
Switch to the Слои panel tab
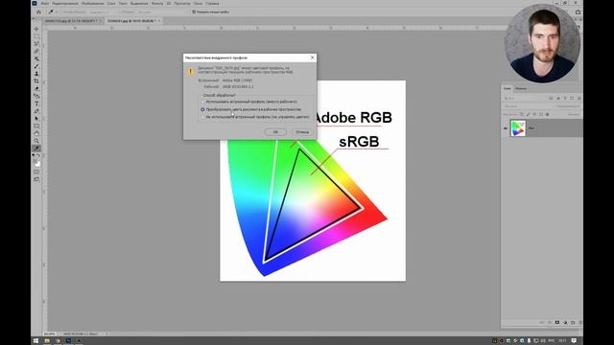click(508, 88)
